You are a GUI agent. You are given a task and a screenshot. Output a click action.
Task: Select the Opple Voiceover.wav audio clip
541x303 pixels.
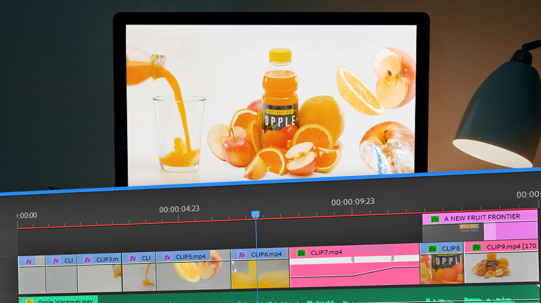click(x=278, y=294)
